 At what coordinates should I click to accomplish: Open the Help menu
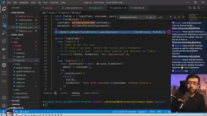(x=63, y=3)
